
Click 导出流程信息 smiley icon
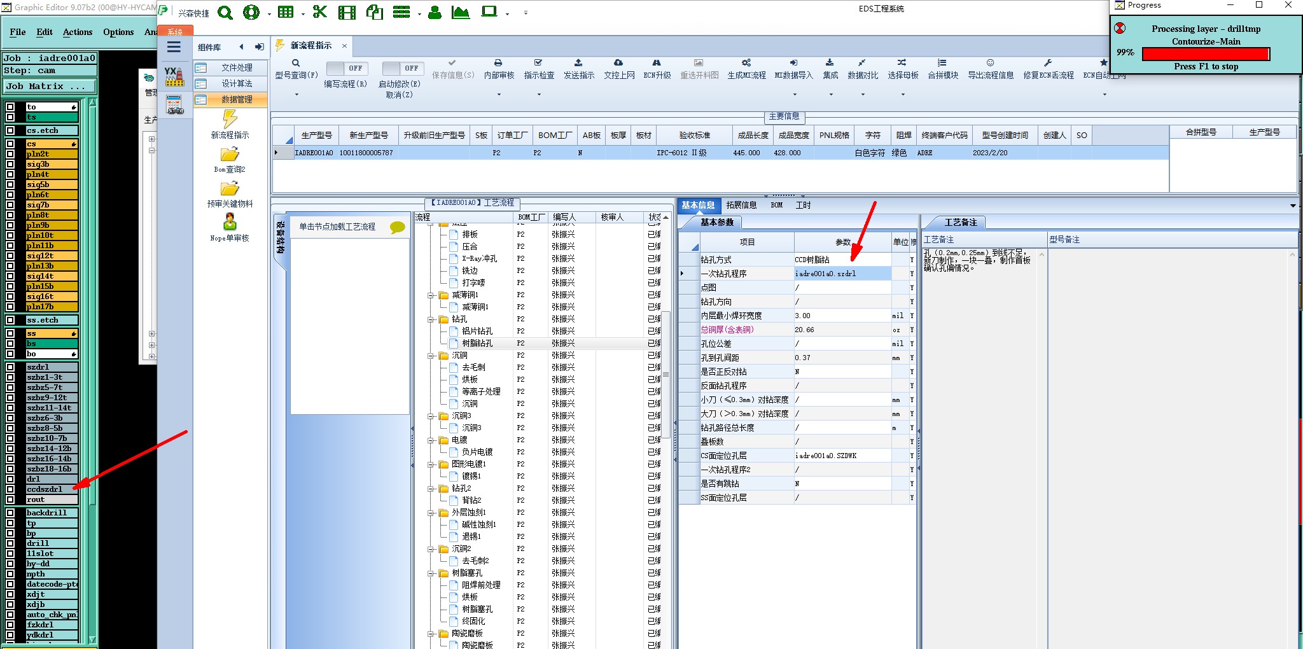[990, 63]
